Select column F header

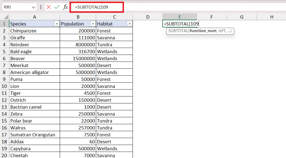click(212, 17)
